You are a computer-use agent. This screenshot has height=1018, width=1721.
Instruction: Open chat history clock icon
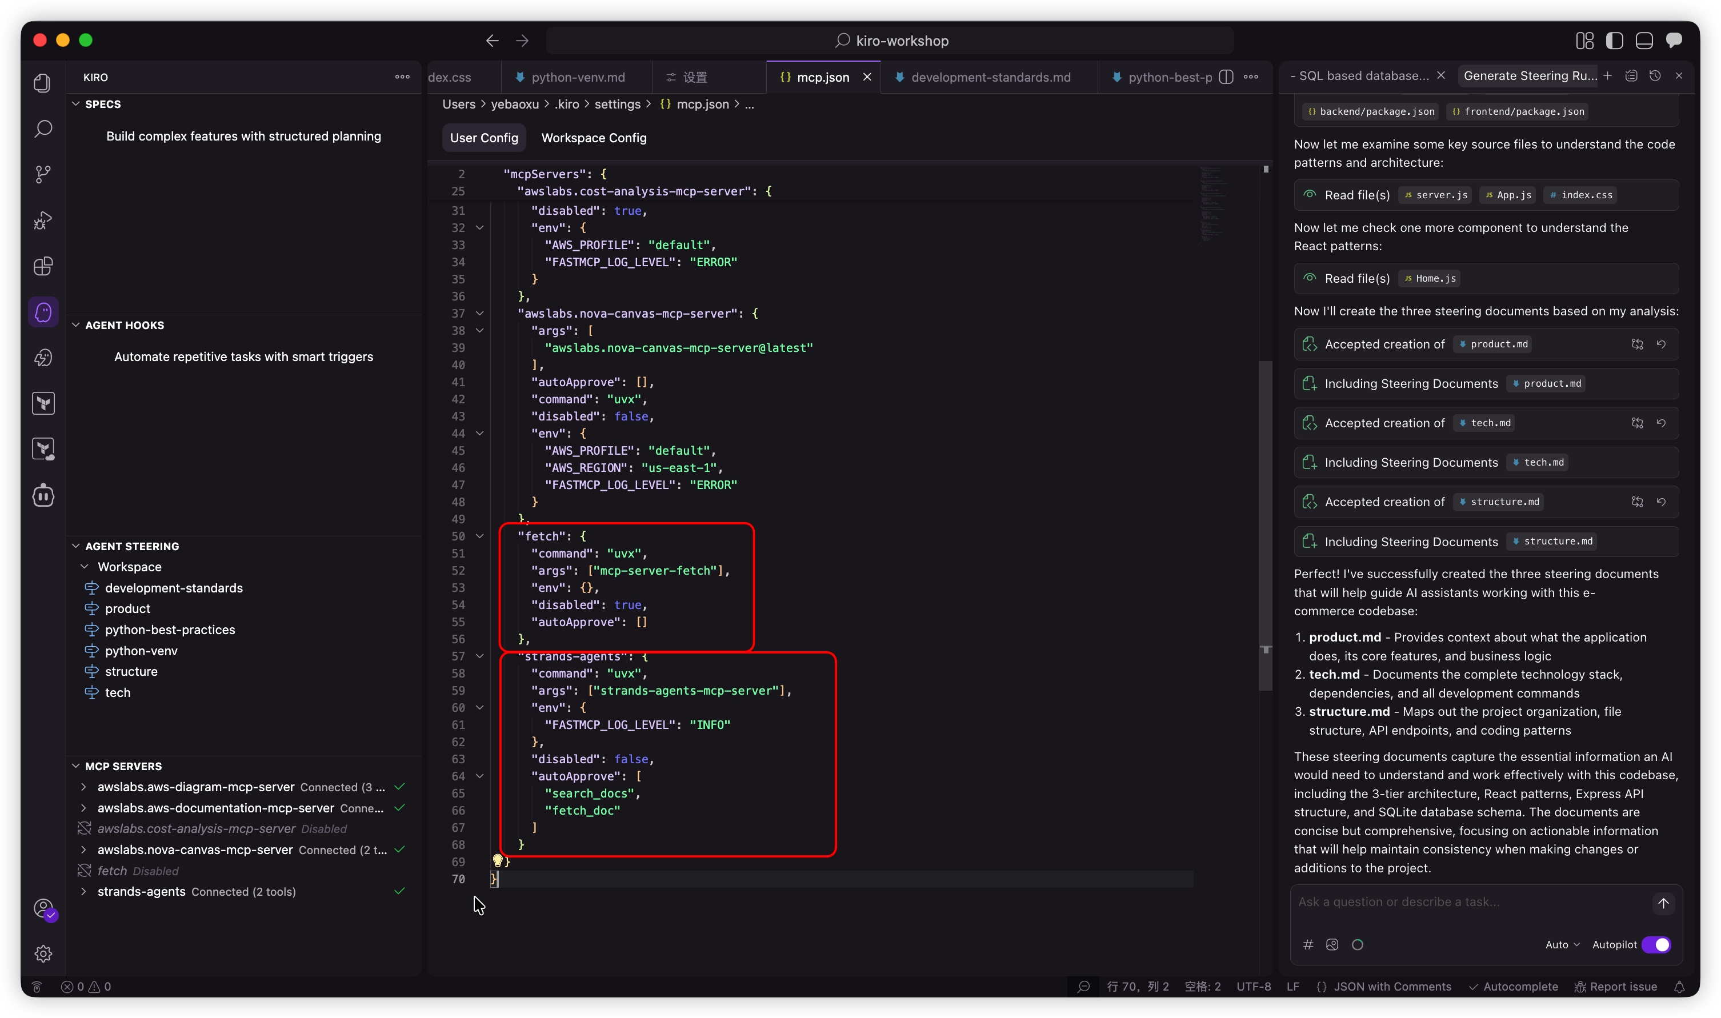(1655, 76)
